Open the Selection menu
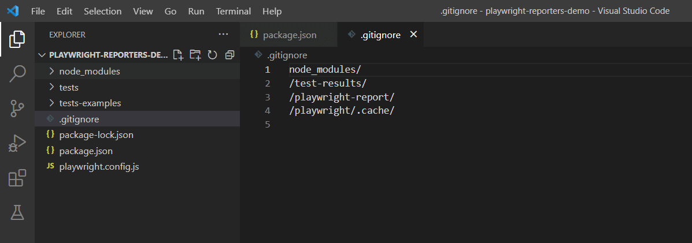Viewport: 692px width, 243px height. (102, 11)
